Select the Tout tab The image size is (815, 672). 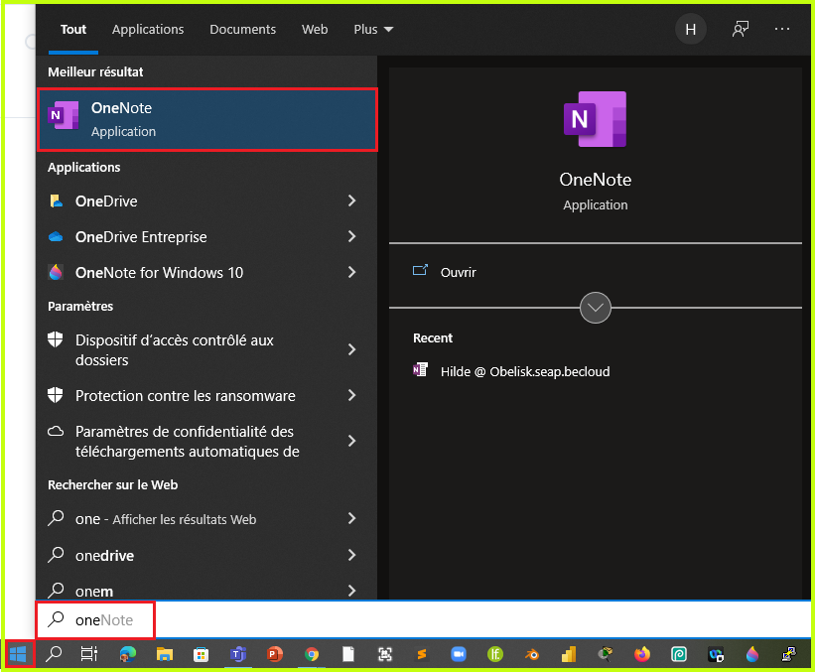click(x=73, y=29)
